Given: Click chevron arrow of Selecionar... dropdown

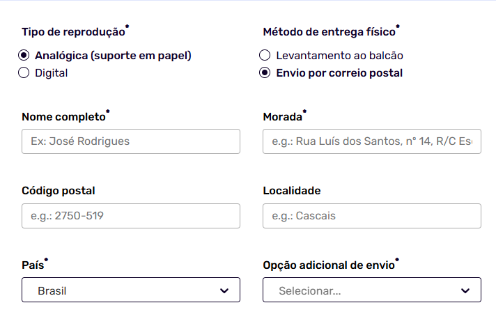Looking at the screenshot, I should click(465, 290).
